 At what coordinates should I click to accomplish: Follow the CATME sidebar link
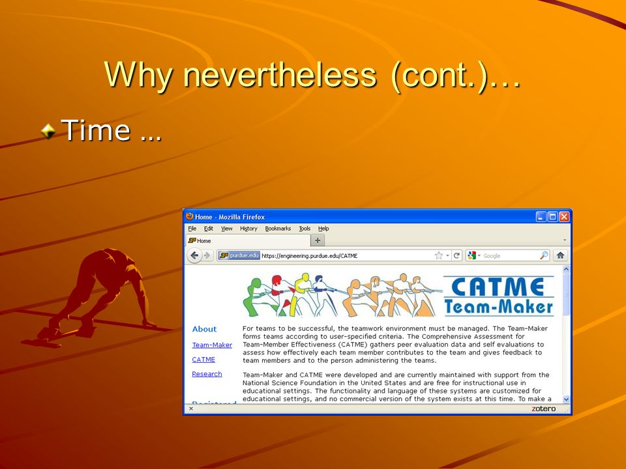pos(203,360)
